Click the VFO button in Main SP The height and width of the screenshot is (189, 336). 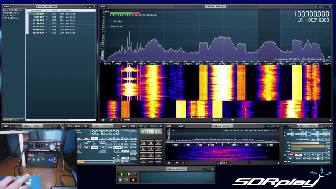coord(233,120)
